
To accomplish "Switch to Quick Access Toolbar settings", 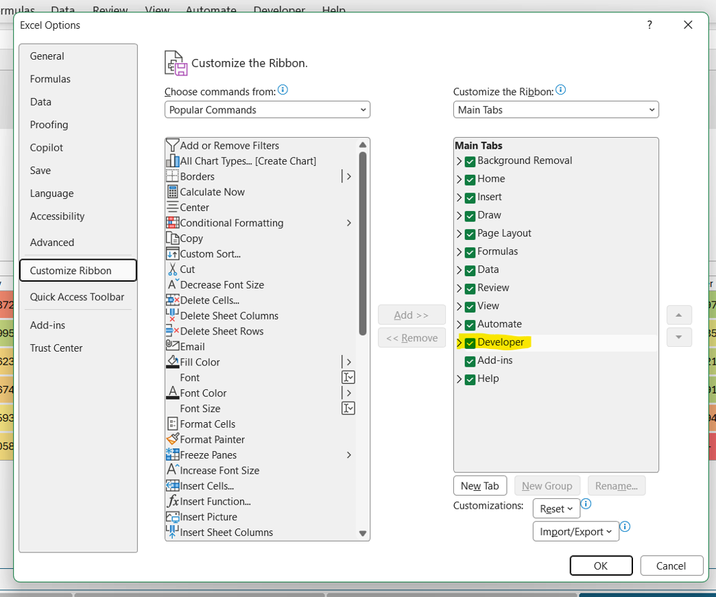I will tap(77, 297).
